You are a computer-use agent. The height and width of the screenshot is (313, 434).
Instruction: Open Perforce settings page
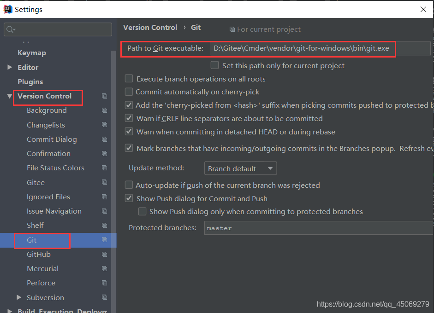41,283
